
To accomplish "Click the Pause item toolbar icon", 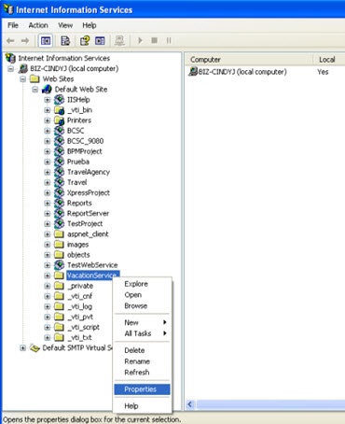I will [169, 40].
